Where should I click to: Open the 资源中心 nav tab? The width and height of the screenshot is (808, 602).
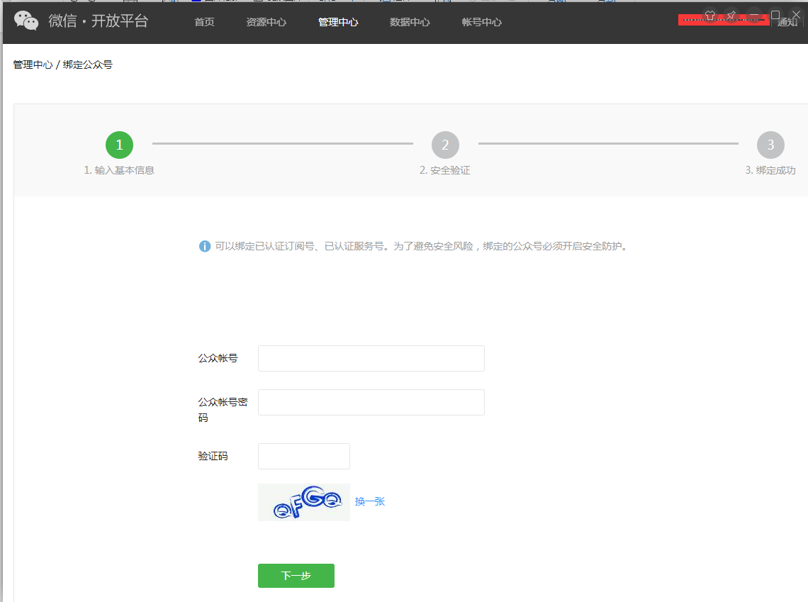266,22
